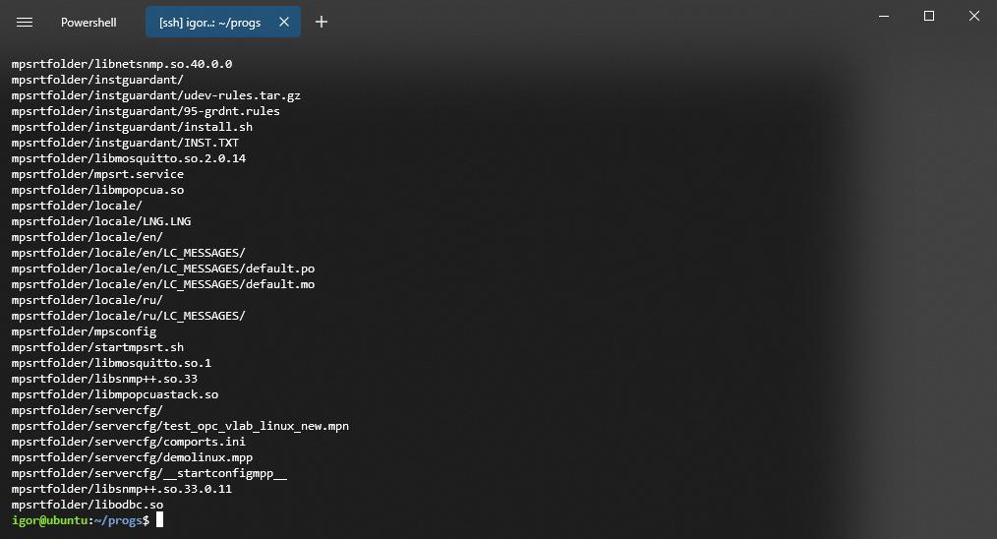Click the libsnmp++.so.33.0.11 line
Viewport: 997px width, 539px height.
coord(122,490)
